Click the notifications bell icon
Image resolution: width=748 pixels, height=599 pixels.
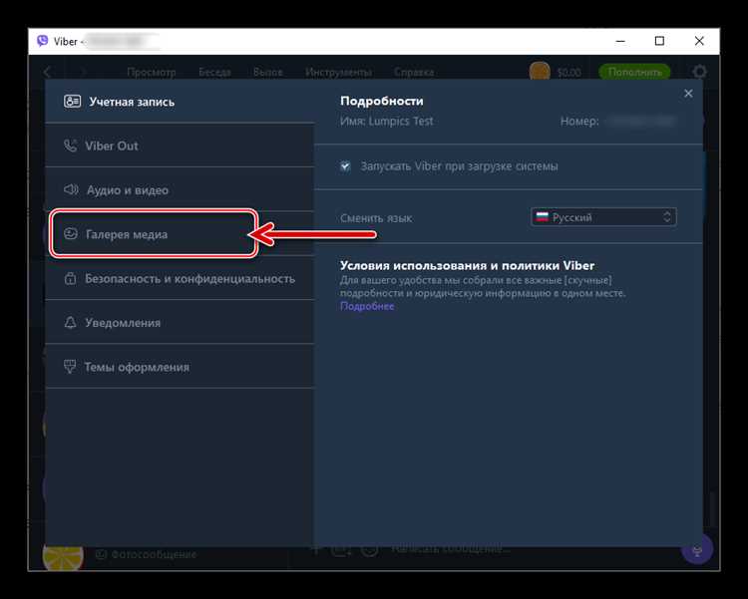pos(70,322)
